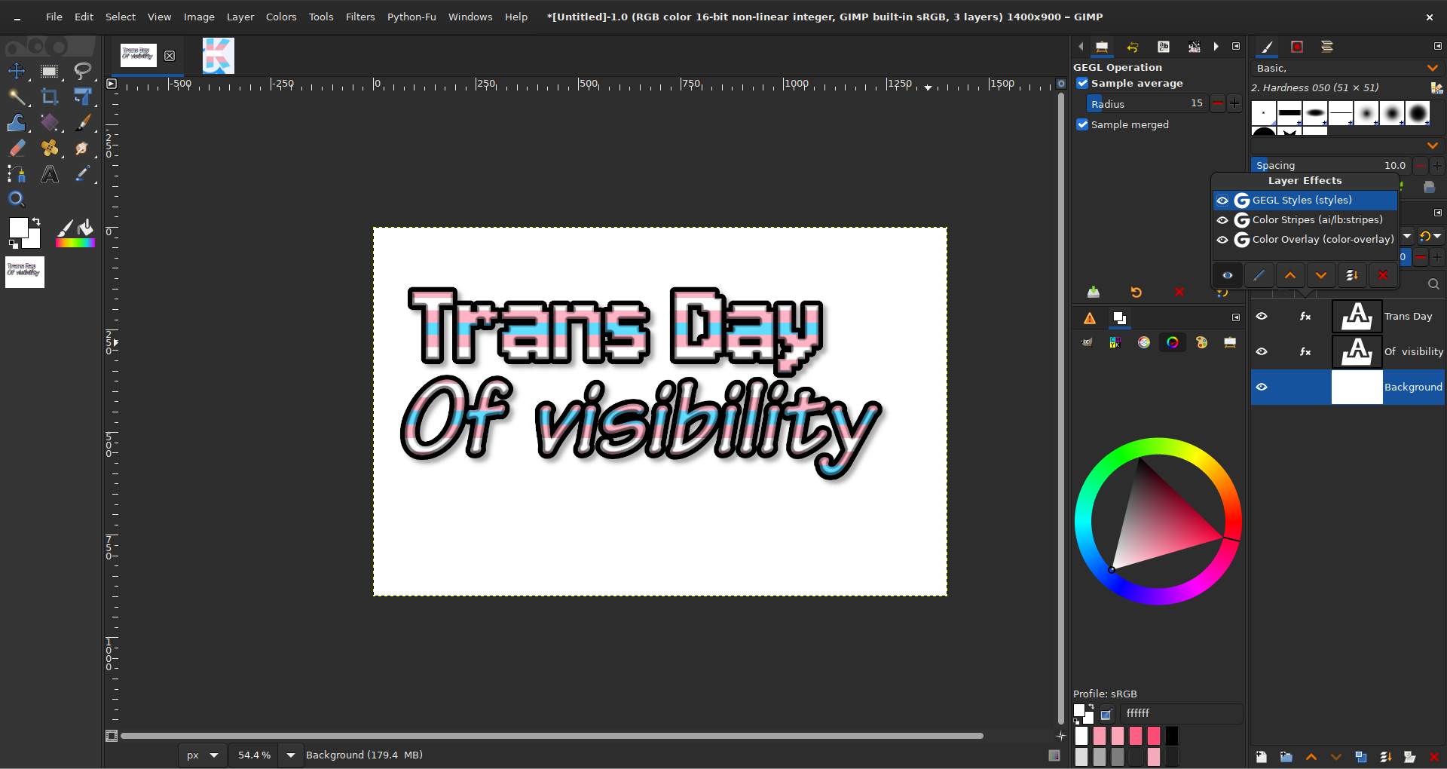Viewport: 1447px width, 769px height.
Task: Select the Eraser tool
Action: [17, 149]
